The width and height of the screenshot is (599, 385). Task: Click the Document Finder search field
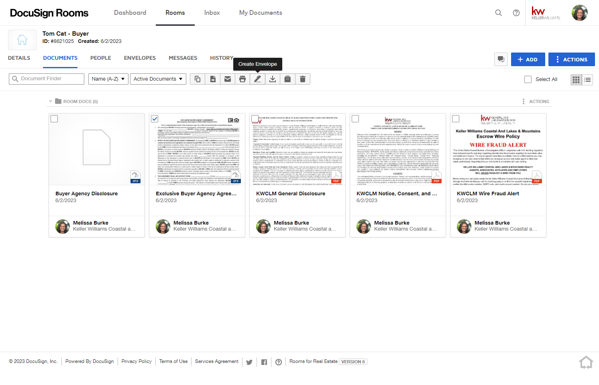(47, 79)
